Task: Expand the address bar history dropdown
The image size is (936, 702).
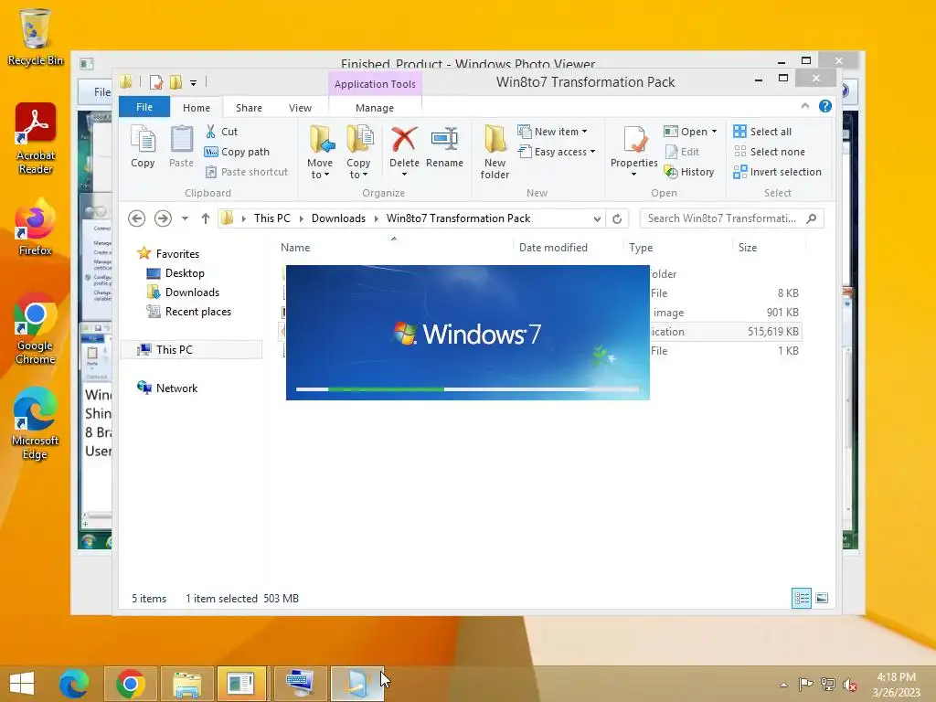Action: click(x=597, y=219)
